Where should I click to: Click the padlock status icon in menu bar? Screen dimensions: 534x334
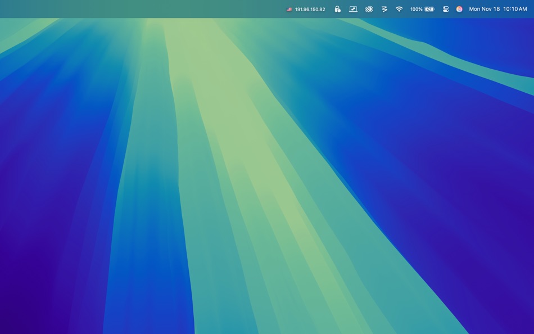337,9
